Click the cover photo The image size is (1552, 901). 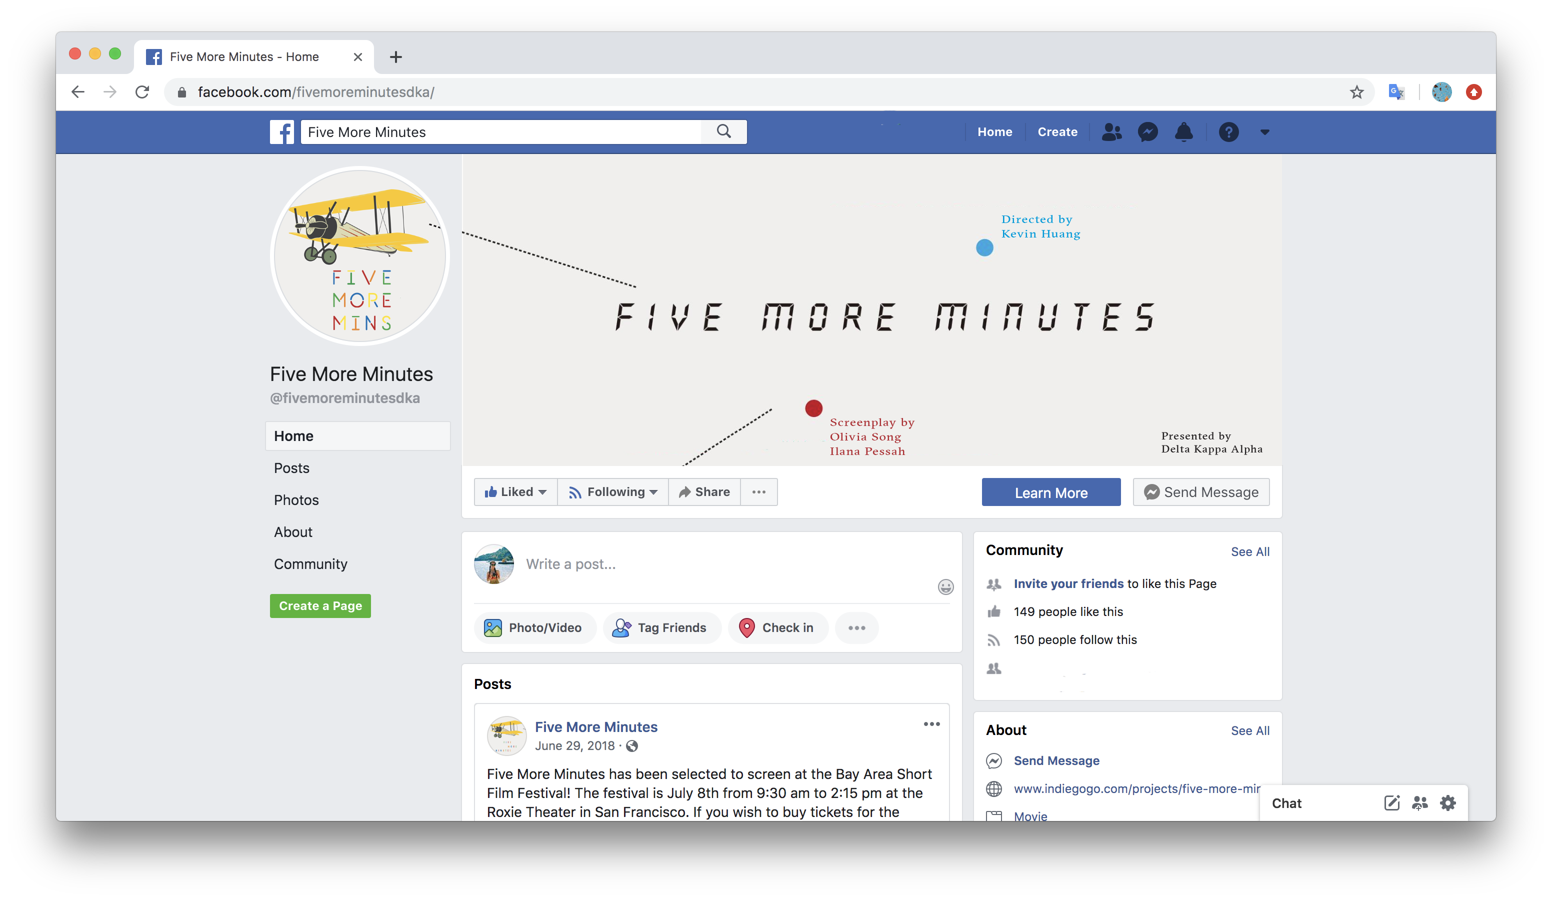pos(872,310)
